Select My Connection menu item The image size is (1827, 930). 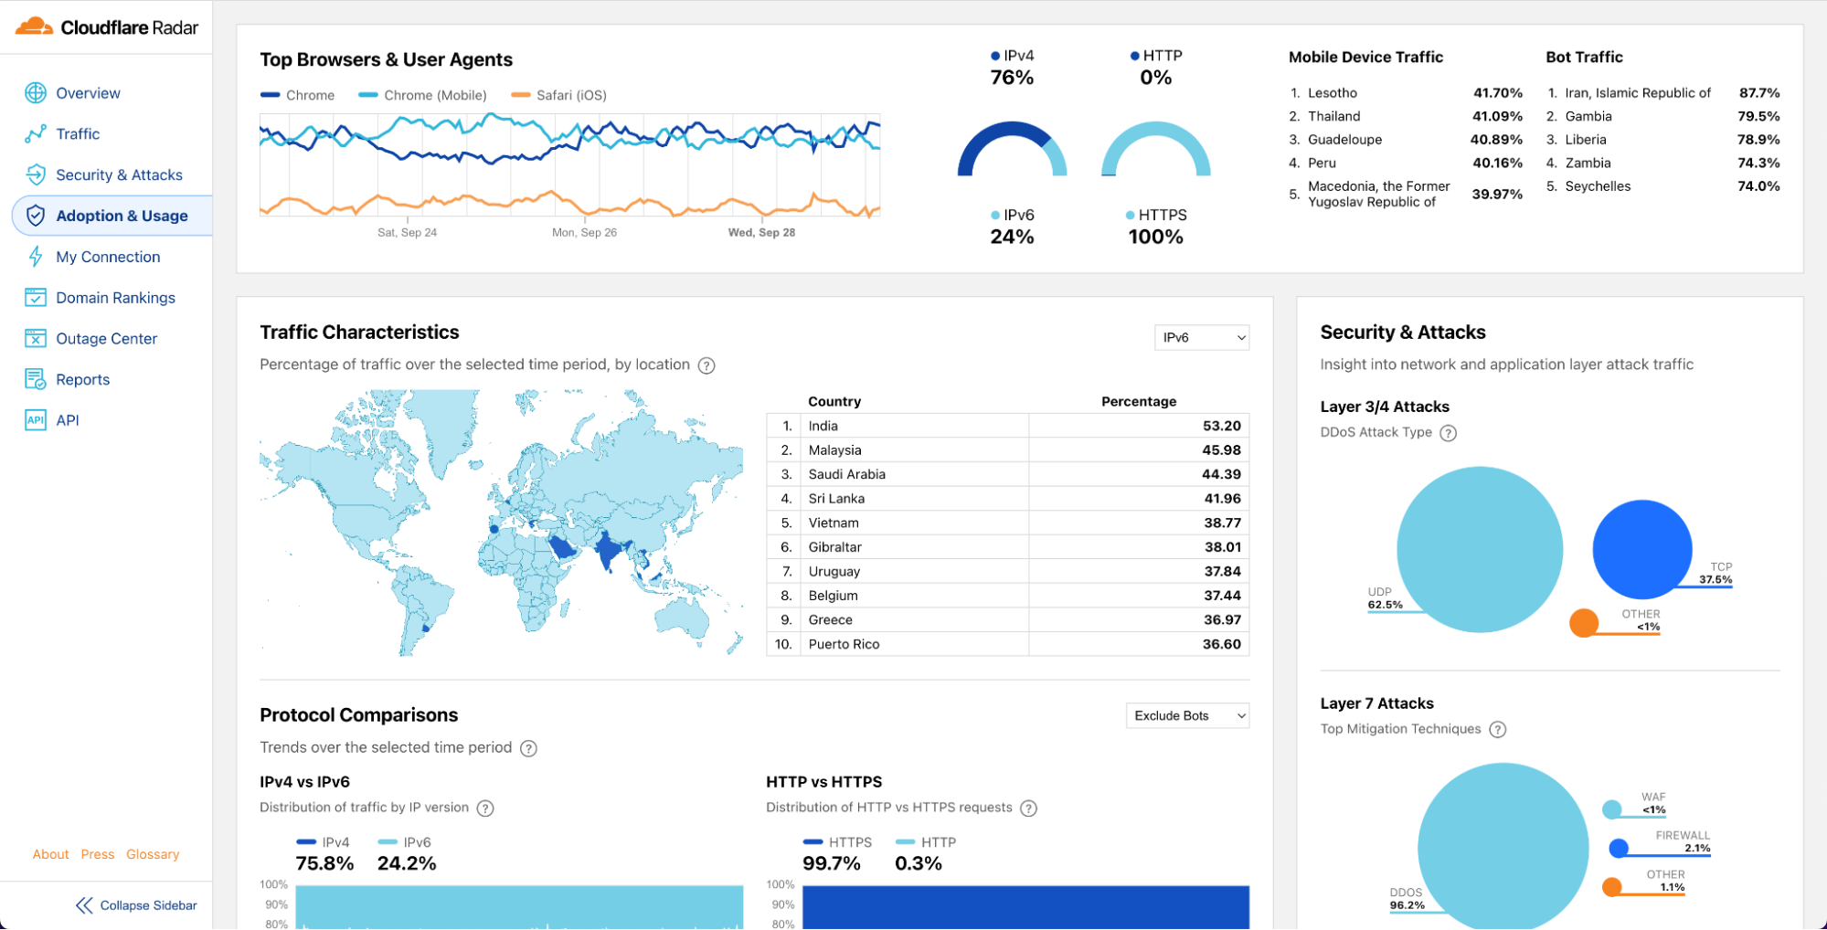tap(108, 257)
